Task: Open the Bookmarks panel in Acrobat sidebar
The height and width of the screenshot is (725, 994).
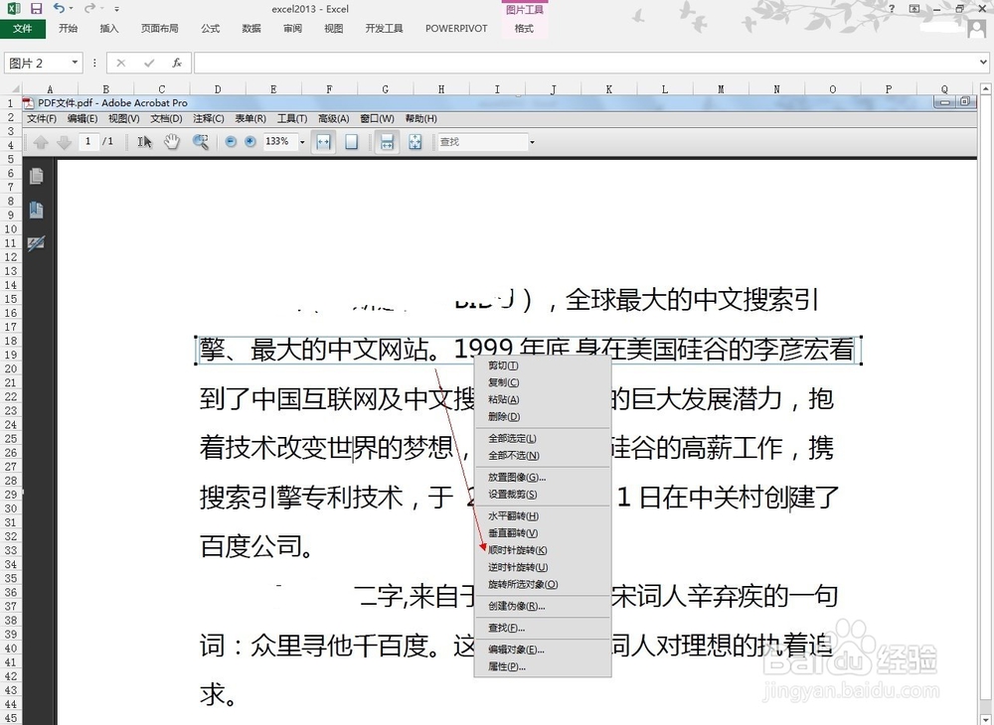Action: 36,210
